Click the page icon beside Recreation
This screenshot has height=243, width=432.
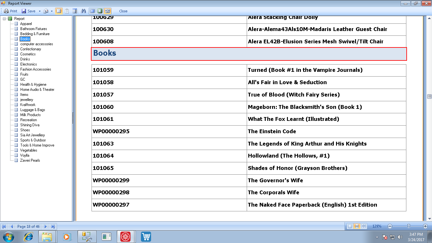tap(16, 120)
